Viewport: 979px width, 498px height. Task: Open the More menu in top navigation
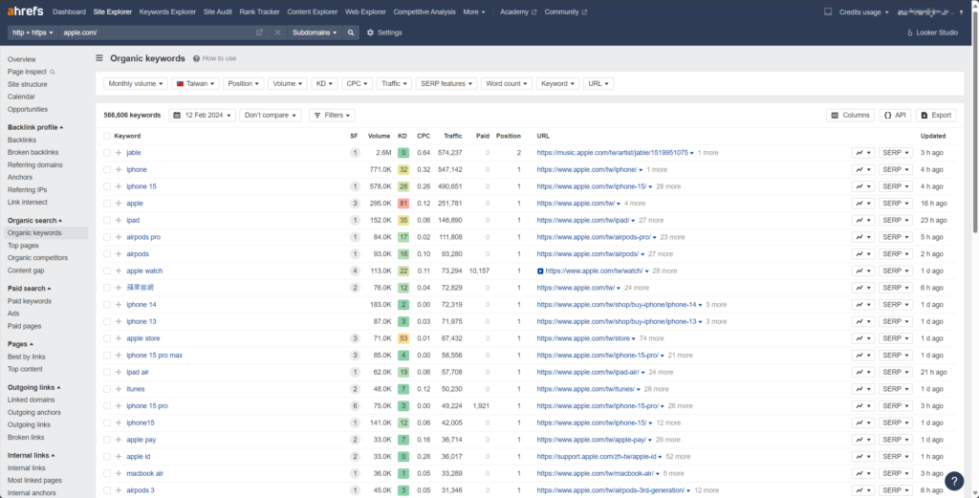pos(474,11)
